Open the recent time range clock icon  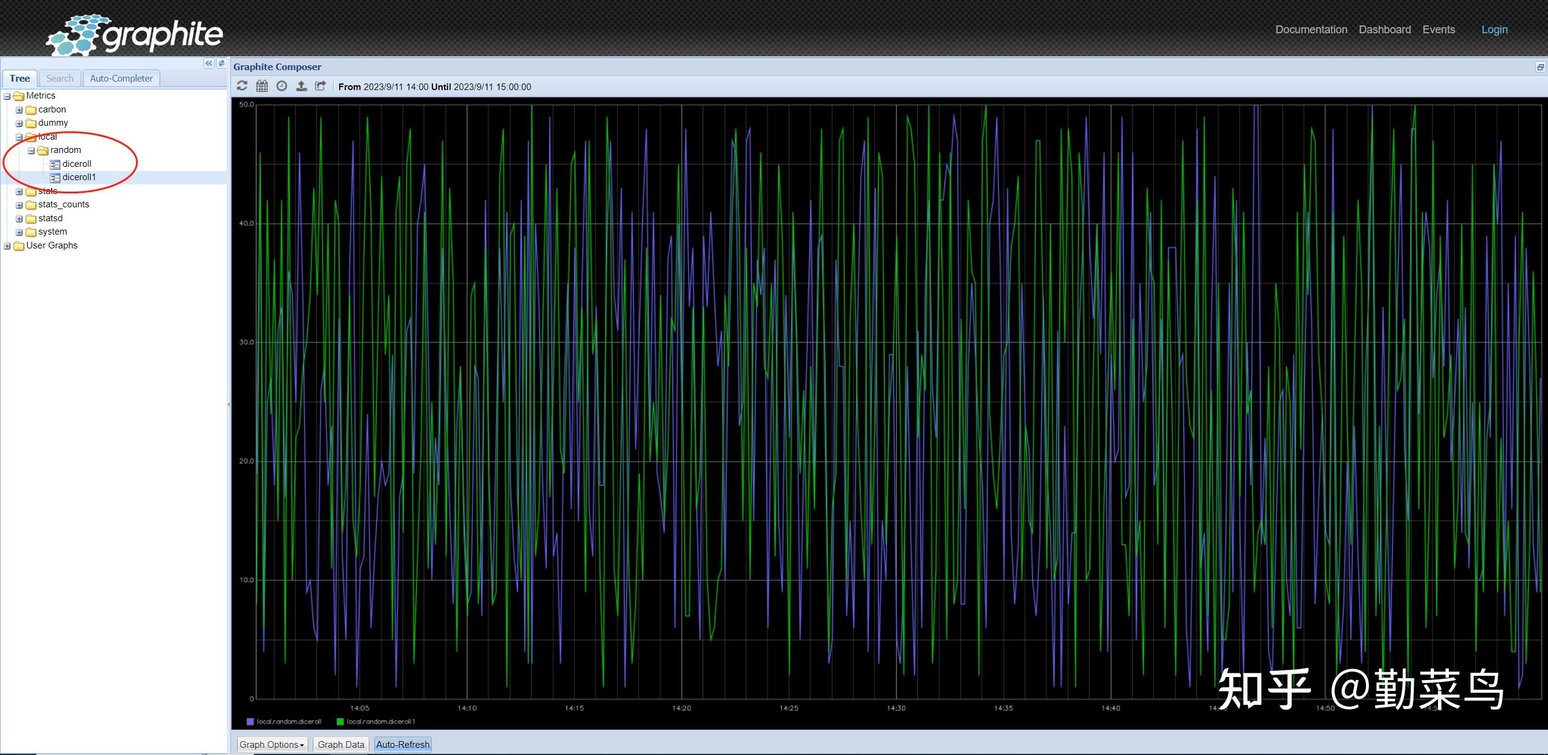coord(282,86)
